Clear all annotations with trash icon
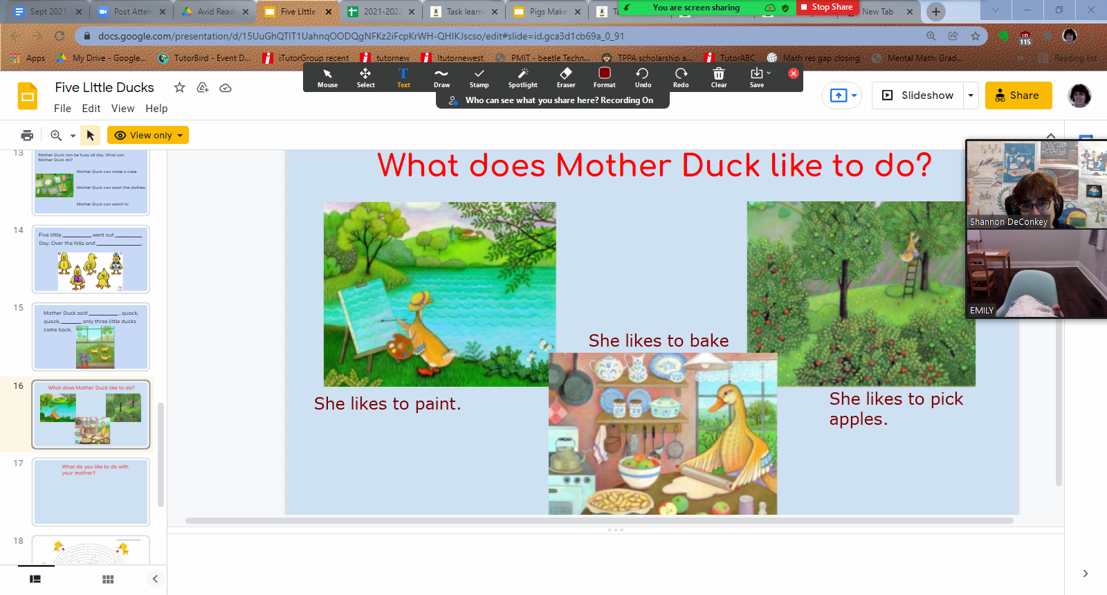 coord(719,77)
